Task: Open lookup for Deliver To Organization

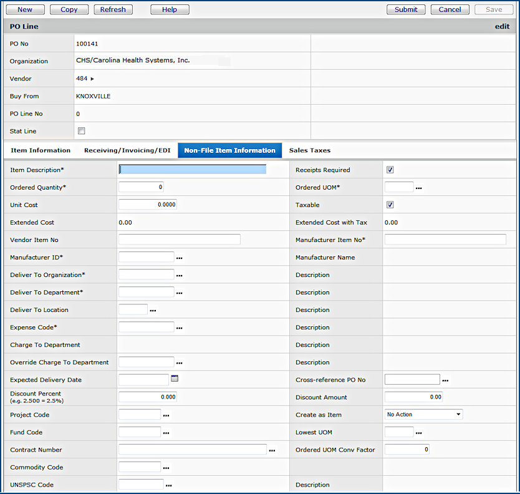Action: 180,275
